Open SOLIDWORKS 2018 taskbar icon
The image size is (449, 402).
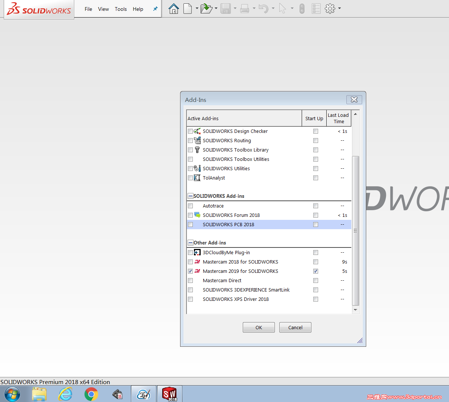click(169, 394)
